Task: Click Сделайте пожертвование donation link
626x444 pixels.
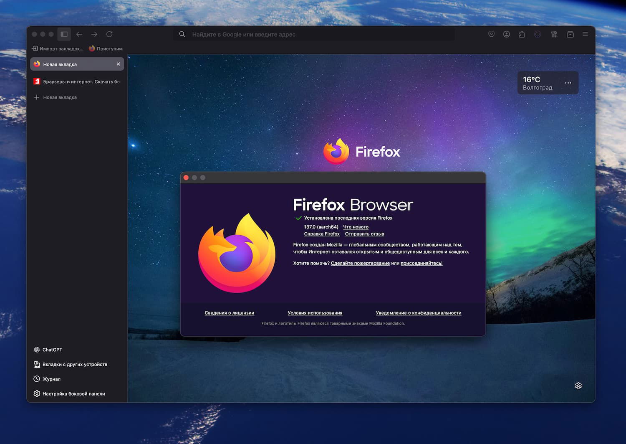Action: [x=360, y=263]
